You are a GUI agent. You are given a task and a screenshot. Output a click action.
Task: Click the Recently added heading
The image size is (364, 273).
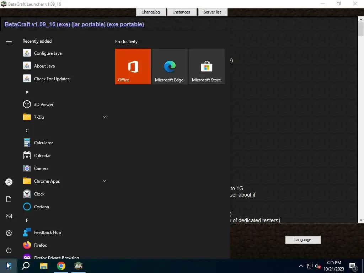point(37,41)
